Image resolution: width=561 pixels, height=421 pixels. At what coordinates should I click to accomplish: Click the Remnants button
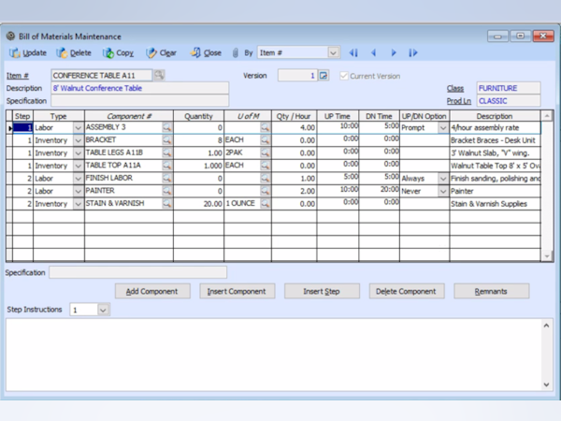click(x=491, y=291)
